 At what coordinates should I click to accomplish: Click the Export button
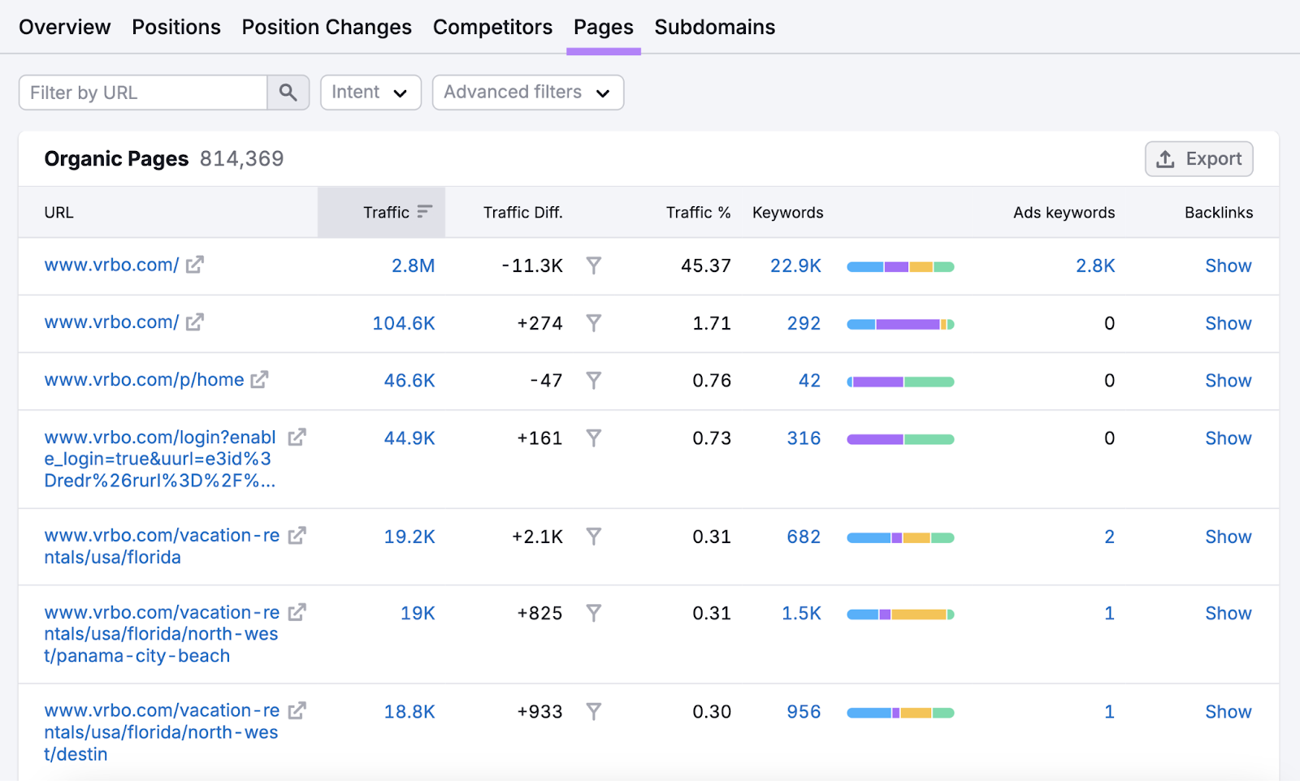point(1199,159)
